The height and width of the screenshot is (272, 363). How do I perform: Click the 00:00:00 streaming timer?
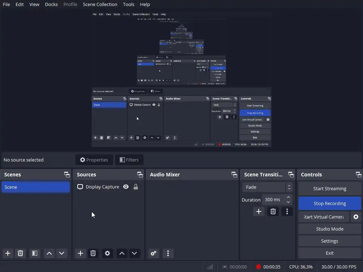point(238,267)
